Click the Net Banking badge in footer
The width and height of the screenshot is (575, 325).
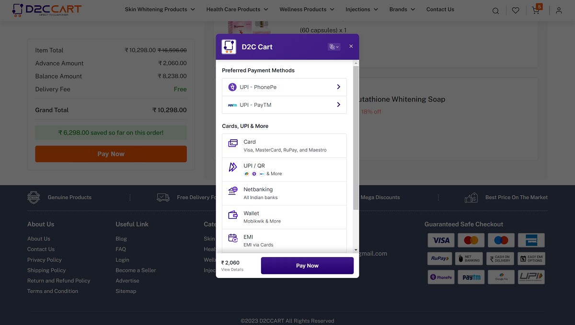(470, 258)
